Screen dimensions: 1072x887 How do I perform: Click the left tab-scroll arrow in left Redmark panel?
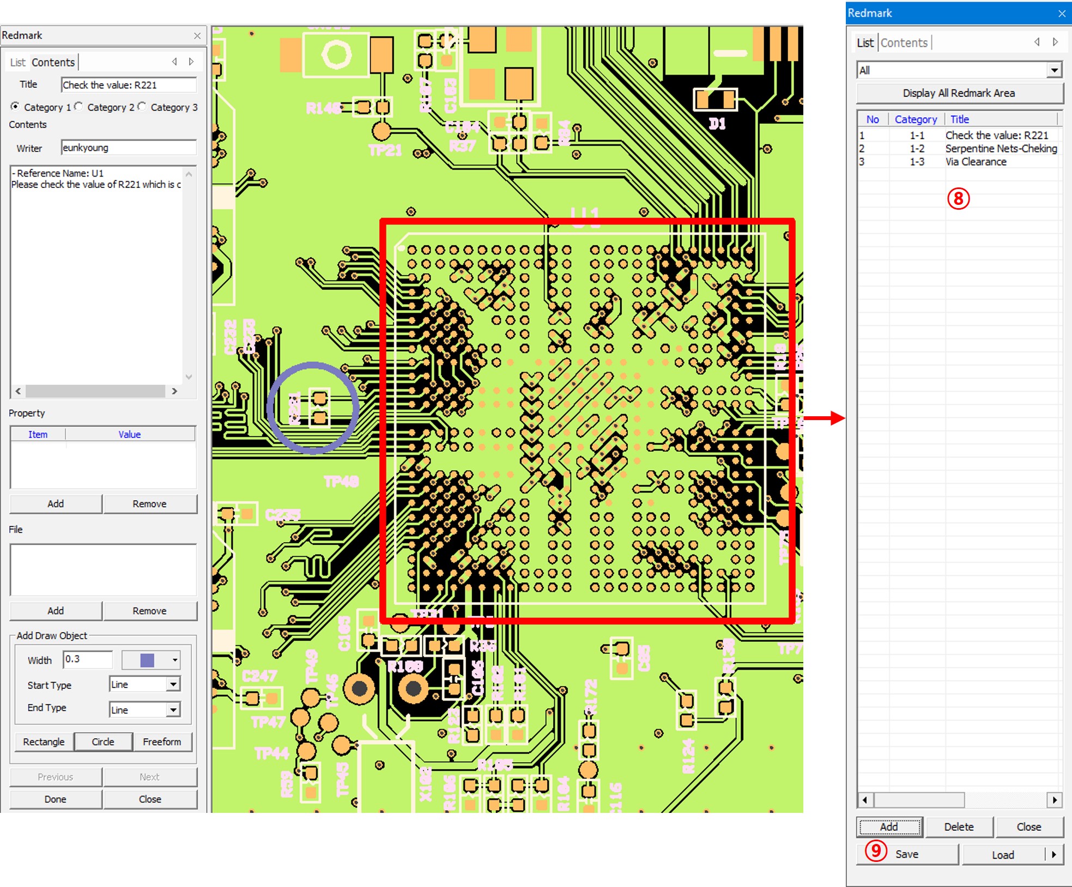click(x=174, y=62)
